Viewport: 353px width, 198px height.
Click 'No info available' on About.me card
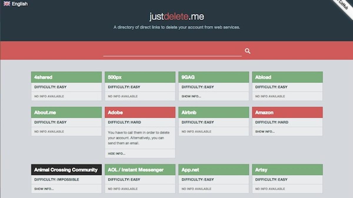click(x=49, y=131)
